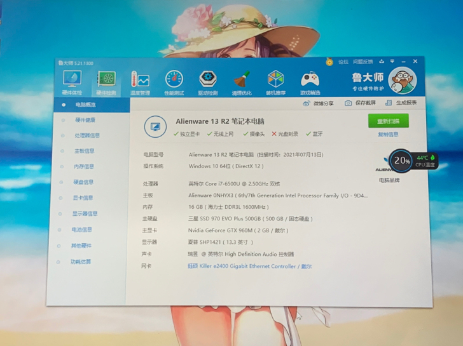
Task: Select 电池信息 in sidebar
Action: pyautogui.click(x=82, y=230)
